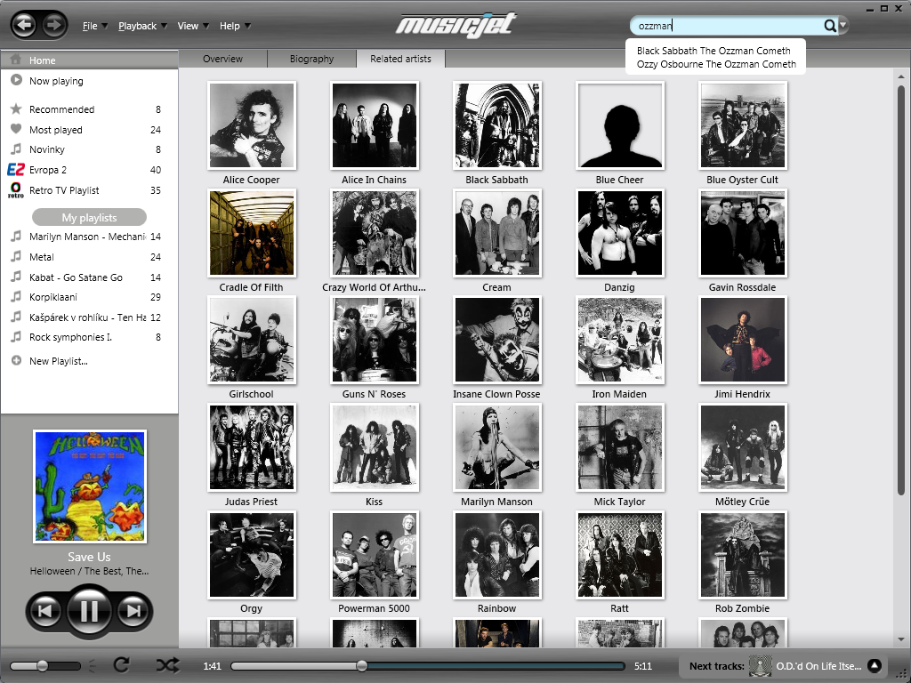
Task: Click the Mötley Crüe artist name
Action: (x=743, y=502)
